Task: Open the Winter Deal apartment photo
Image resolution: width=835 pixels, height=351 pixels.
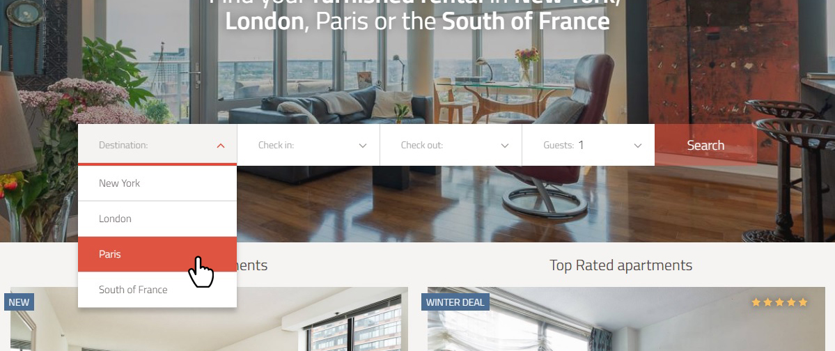Action: (x=626, y=319)
